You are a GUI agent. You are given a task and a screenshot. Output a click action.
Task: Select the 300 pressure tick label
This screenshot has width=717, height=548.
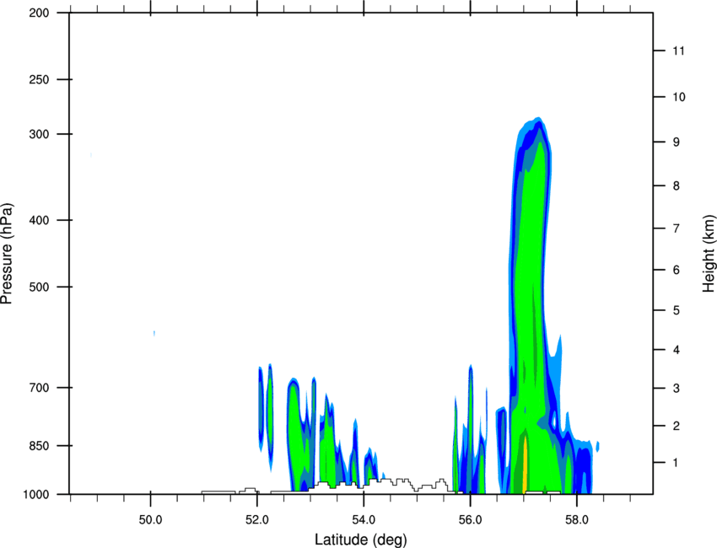click(39, 134)
